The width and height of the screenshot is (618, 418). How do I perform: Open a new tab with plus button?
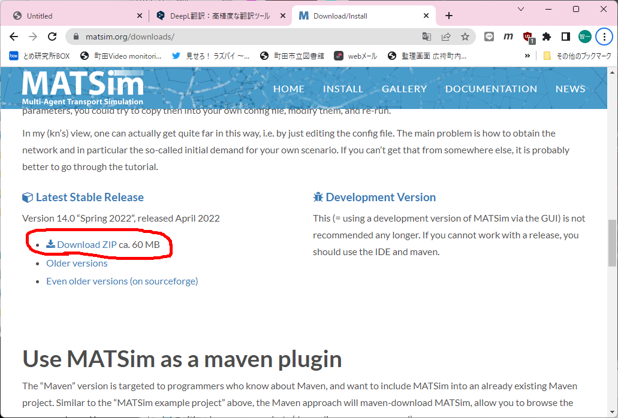pos(449,16)
